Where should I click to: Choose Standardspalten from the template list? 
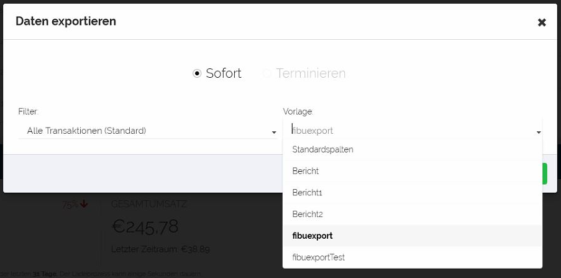(322, 149)
